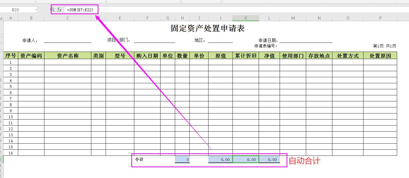Click the magnifier icon beside the formula bar
The image size is (409, 178).
click(52, 9)
